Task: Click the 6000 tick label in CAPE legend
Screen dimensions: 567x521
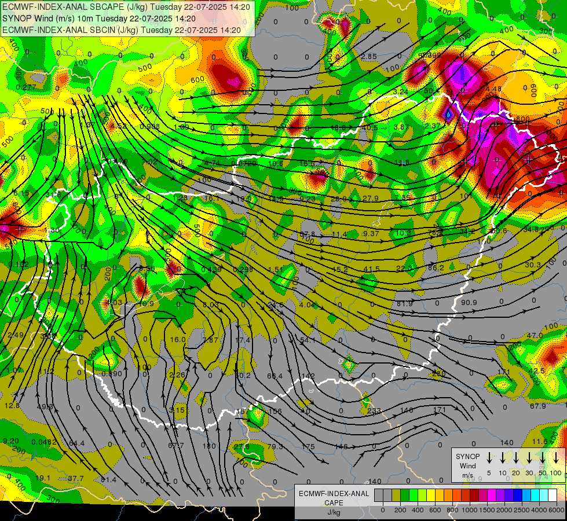Action: (556, 510)
